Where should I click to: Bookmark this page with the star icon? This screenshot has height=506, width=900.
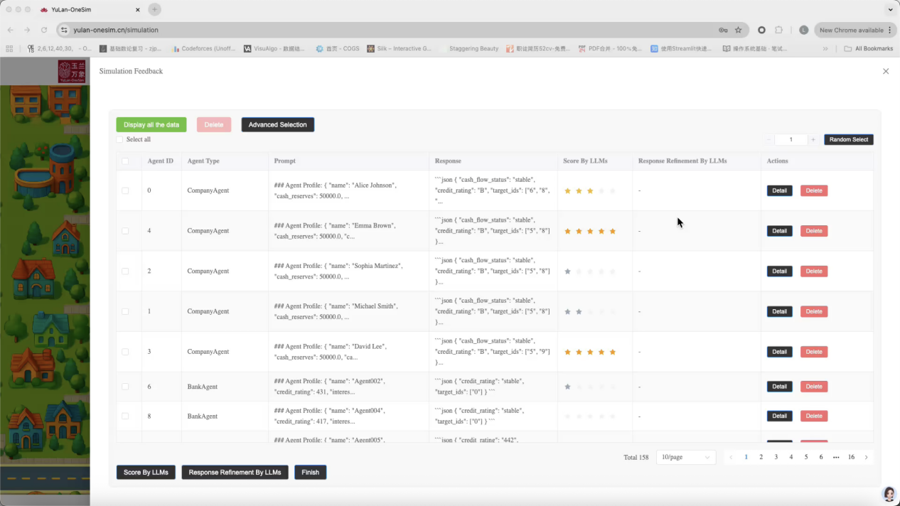click(x=739, y=30)
